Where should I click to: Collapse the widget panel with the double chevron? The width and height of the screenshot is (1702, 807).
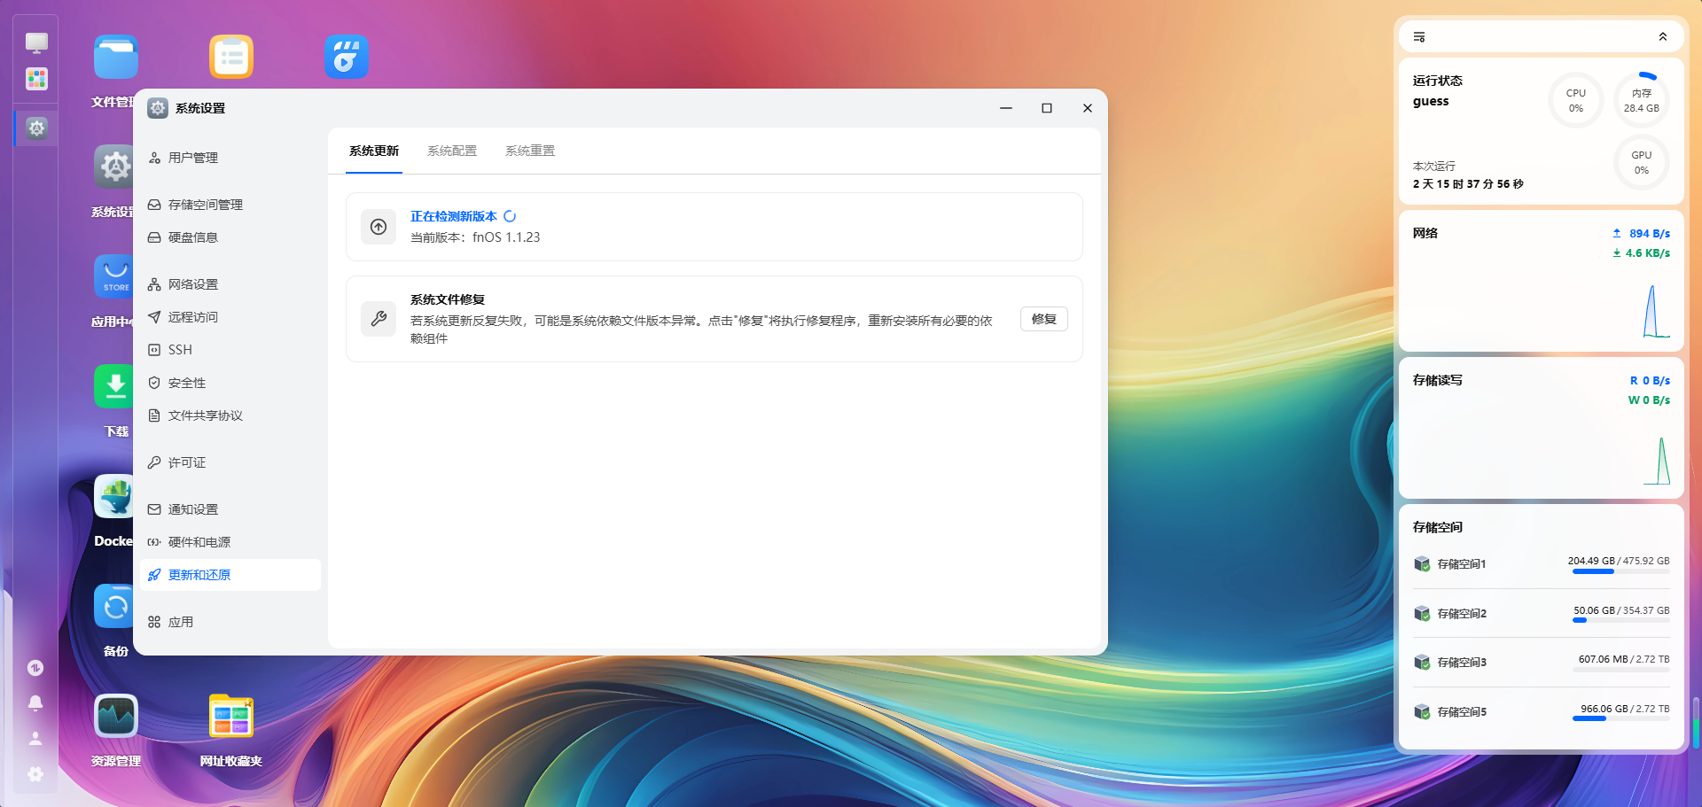(x=1663, y=37)
